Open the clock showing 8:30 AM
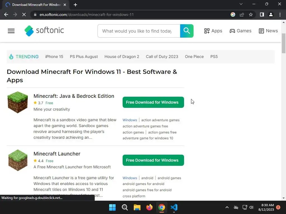The image size is (286, 214). click(266, 207)
